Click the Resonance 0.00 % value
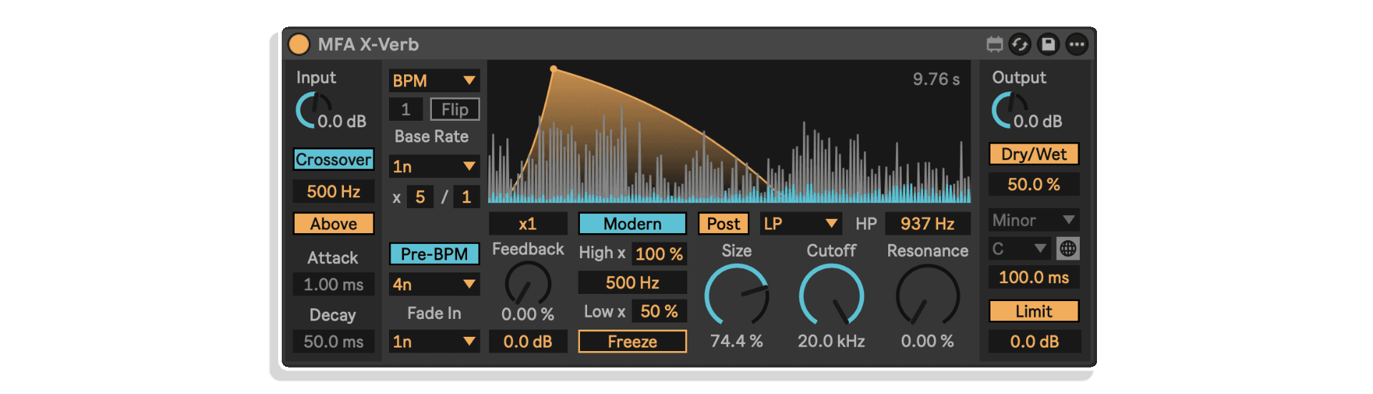Image resolution: width=1373 pixels, height=394 pixels. point(927,341)
